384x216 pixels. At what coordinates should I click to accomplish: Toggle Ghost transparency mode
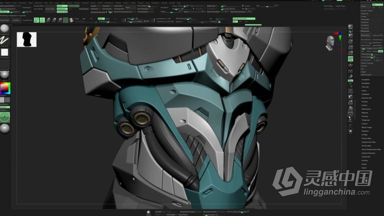pyautogui.click(x=350, y=125)
